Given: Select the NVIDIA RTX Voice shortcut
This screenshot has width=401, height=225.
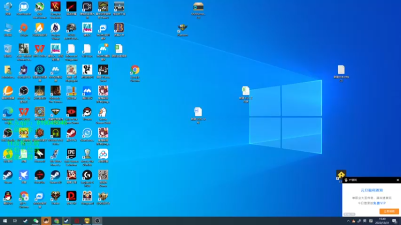Looking at the screenshot, I should pyautogui.click(x=56, y=136).
